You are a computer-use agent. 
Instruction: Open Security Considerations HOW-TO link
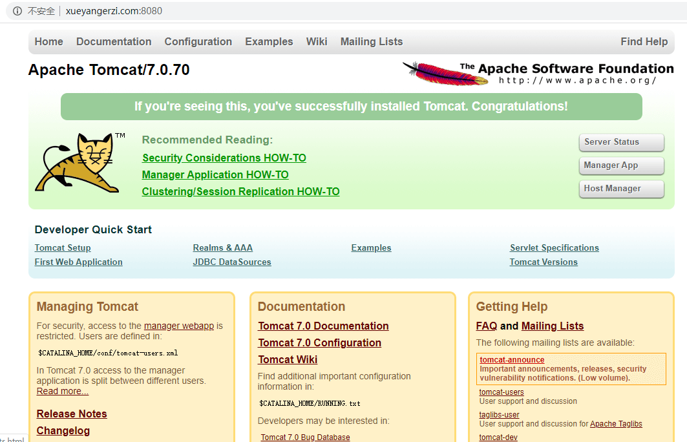click(x=224, y=158)
